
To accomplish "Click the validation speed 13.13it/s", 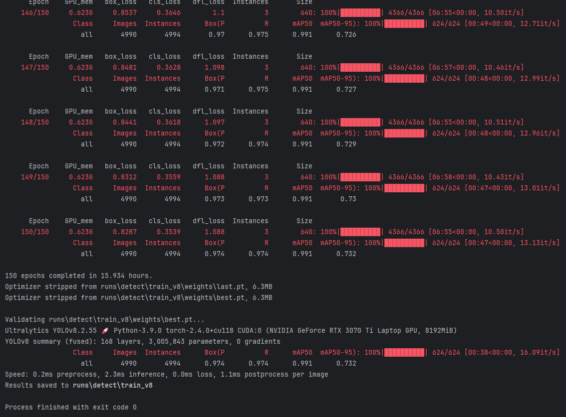I will point(538,243).
